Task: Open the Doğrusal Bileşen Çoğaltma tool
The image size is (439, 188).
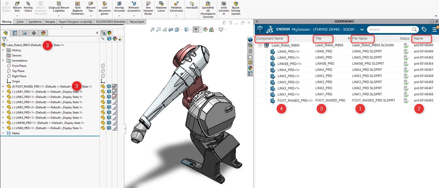Action: click(59, 3)
